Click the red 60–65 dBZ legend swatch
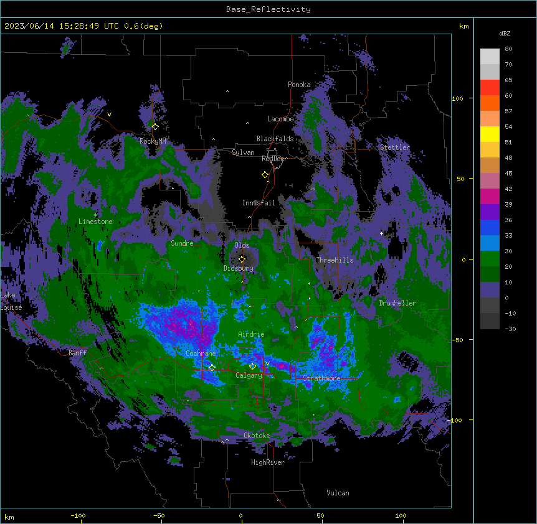Viewport: 537px width, 524px height. (x=490, y=88)
